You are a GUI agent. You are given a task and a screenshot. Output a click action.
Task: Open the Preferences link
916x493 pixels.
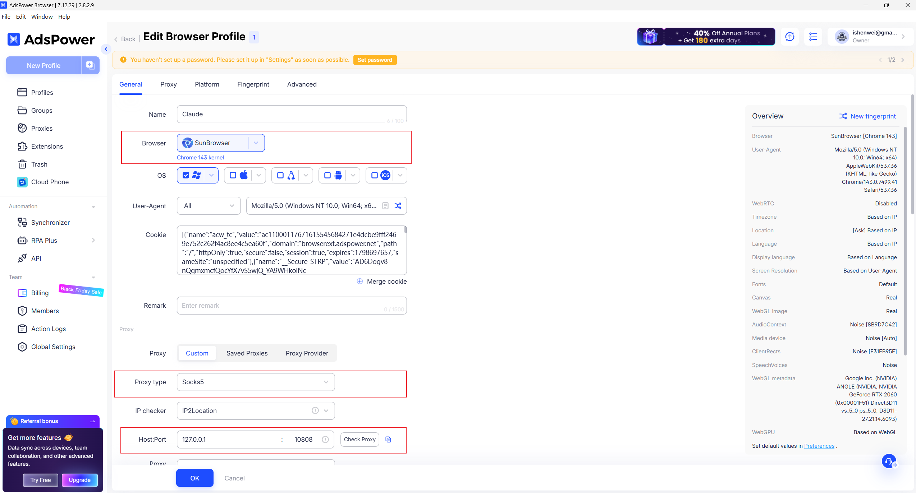(819, 446)
